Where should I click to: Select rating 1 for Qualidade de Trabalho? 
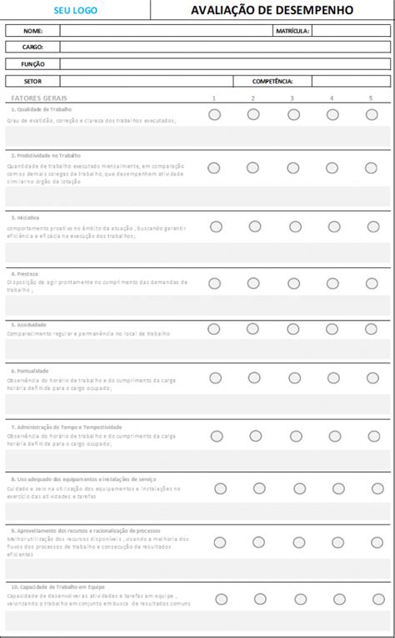pos(214,114)
